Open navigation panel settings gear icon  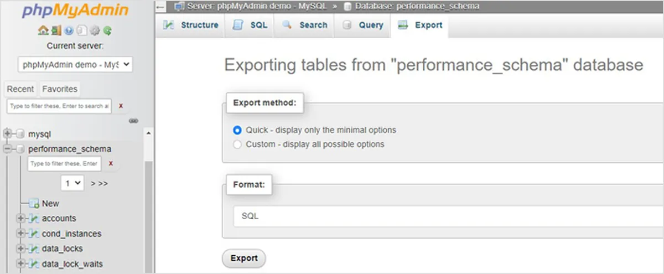click(x=94, y=31)
